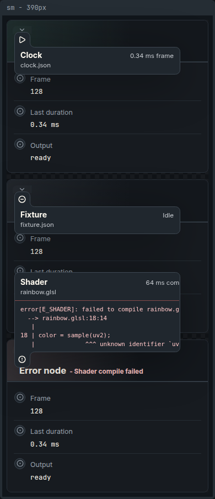Viewport: 215px width, 499px height.
Task: Click the Output label in Error node card
Action: pos(41,465)
